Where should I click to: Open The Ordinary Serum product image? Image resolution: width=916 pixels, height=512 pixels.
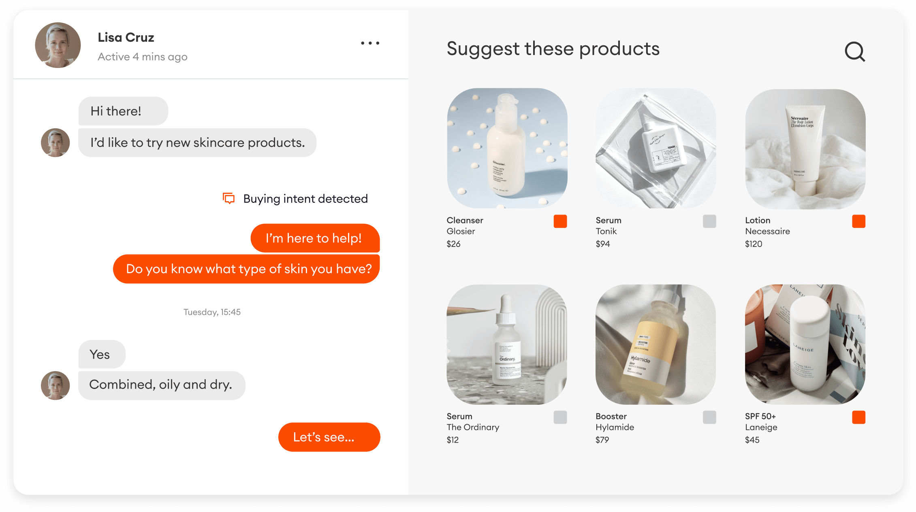(x=507, y=344)
